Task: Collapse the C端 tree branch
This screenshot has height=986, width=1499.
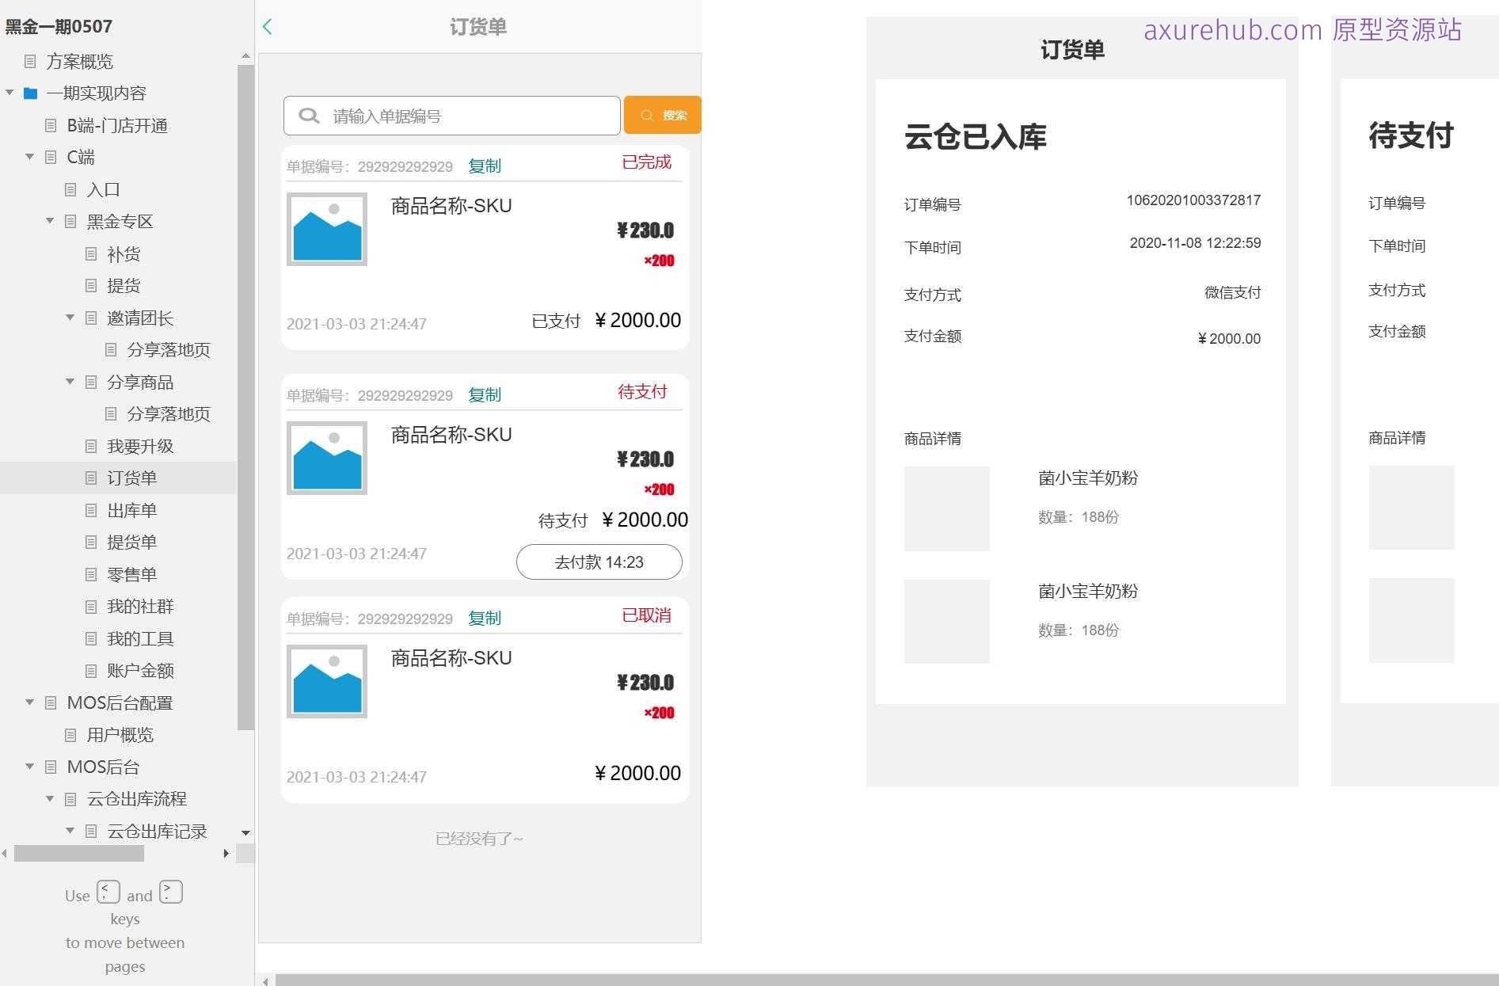Action: (29, 157)
